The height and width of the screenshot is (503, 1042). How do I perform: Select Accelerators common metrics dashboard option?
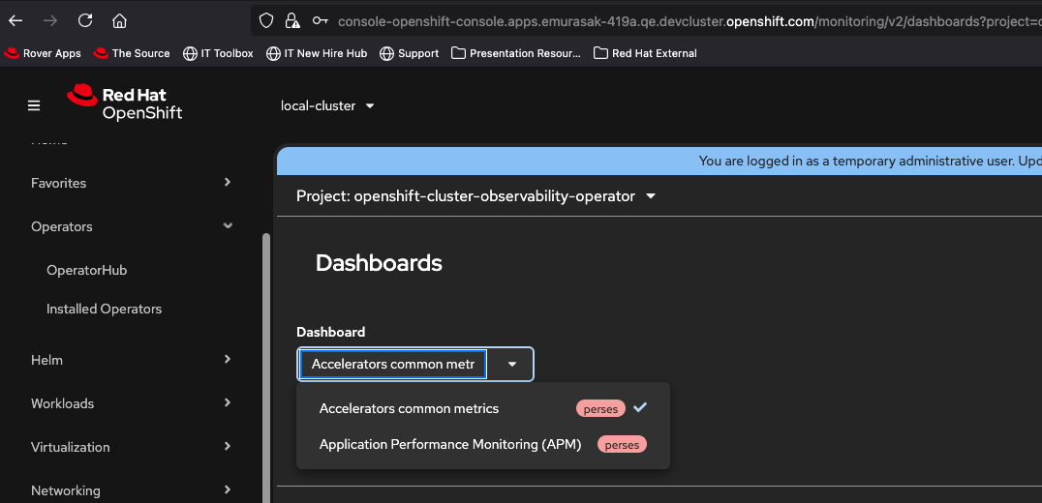(x=409, y=409)
